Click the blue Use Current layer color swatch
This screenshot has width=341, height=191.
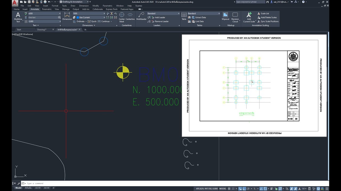[78, 18]
